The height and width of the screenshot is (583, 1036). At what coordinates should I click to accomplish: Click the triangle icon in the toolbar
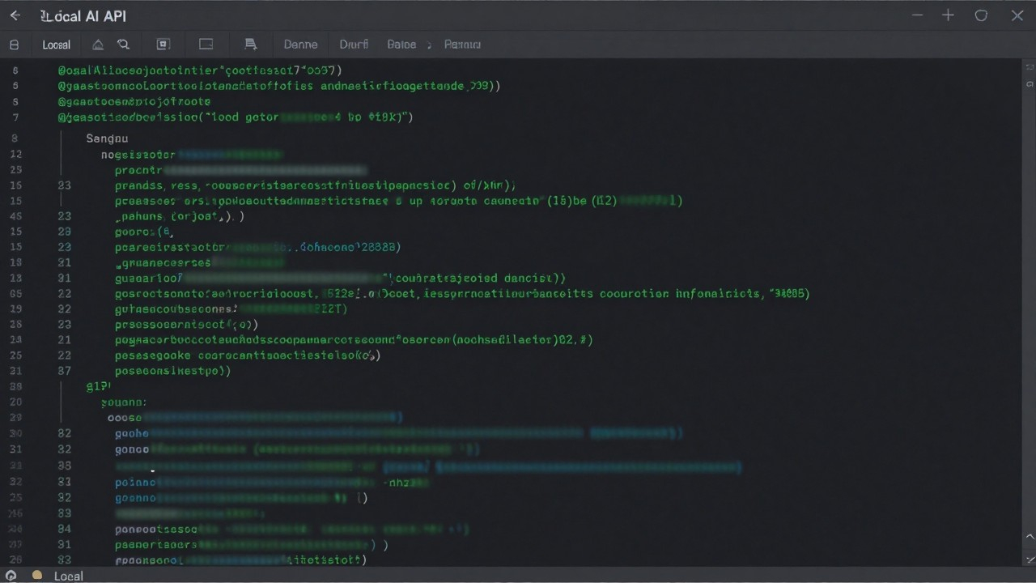(98, 45)
